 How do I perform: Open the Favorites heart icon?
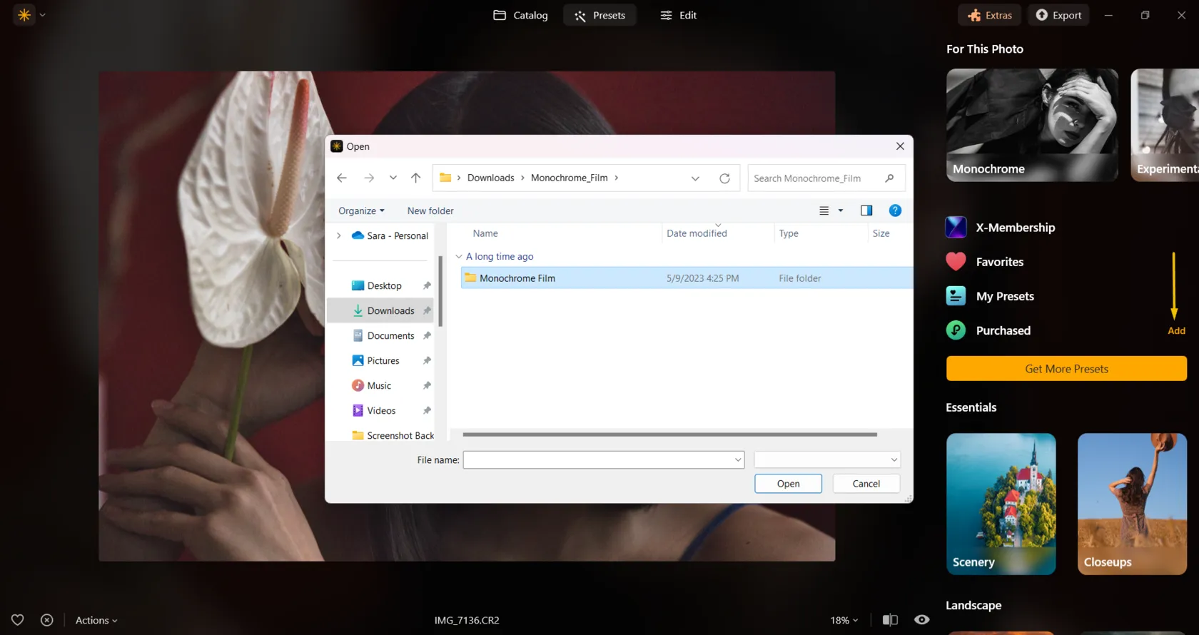coord(956,262)
